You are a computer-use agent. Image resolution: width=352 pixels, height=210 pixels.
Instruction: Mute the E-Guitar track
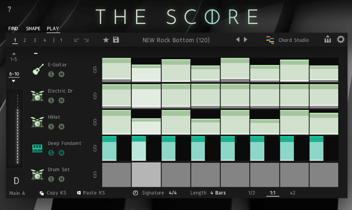click(62, 74)
